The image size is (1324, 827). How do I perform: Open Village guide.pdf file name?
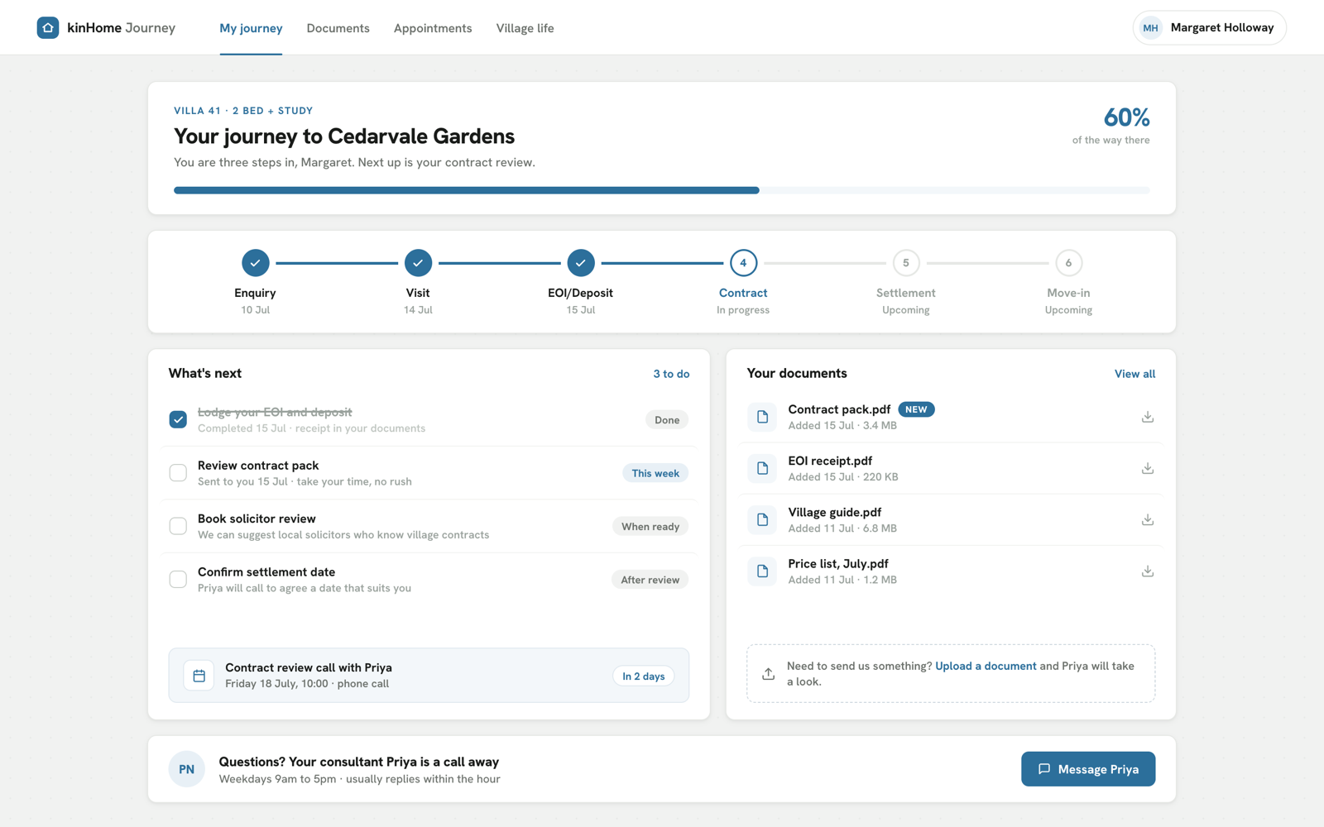[835, 512]
